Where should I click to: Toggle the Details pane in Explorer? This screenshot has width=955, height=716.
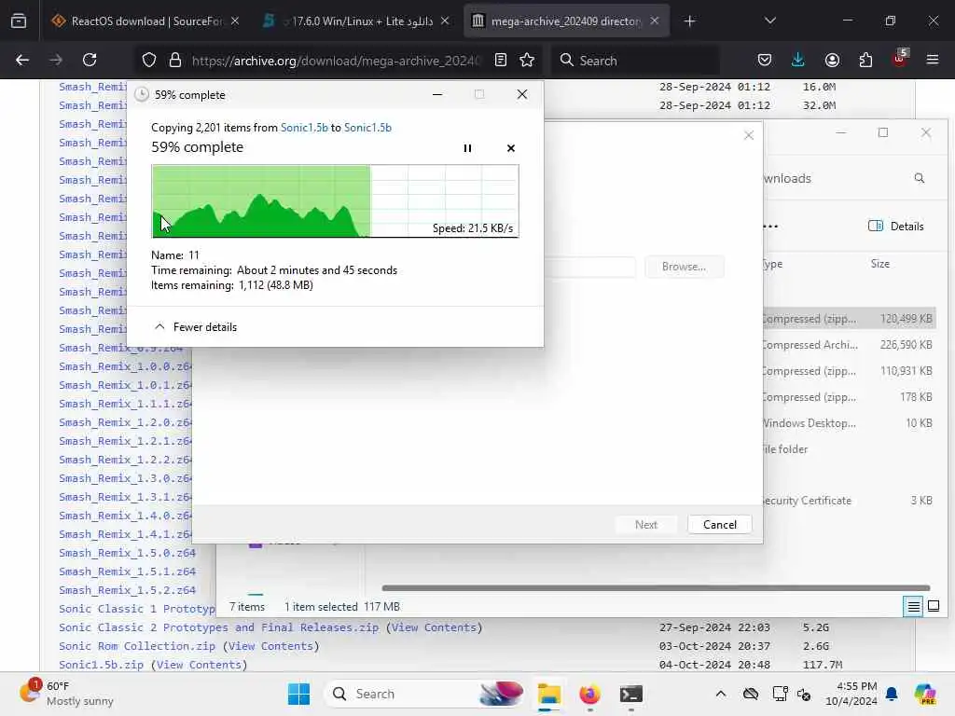pos(895,226)
